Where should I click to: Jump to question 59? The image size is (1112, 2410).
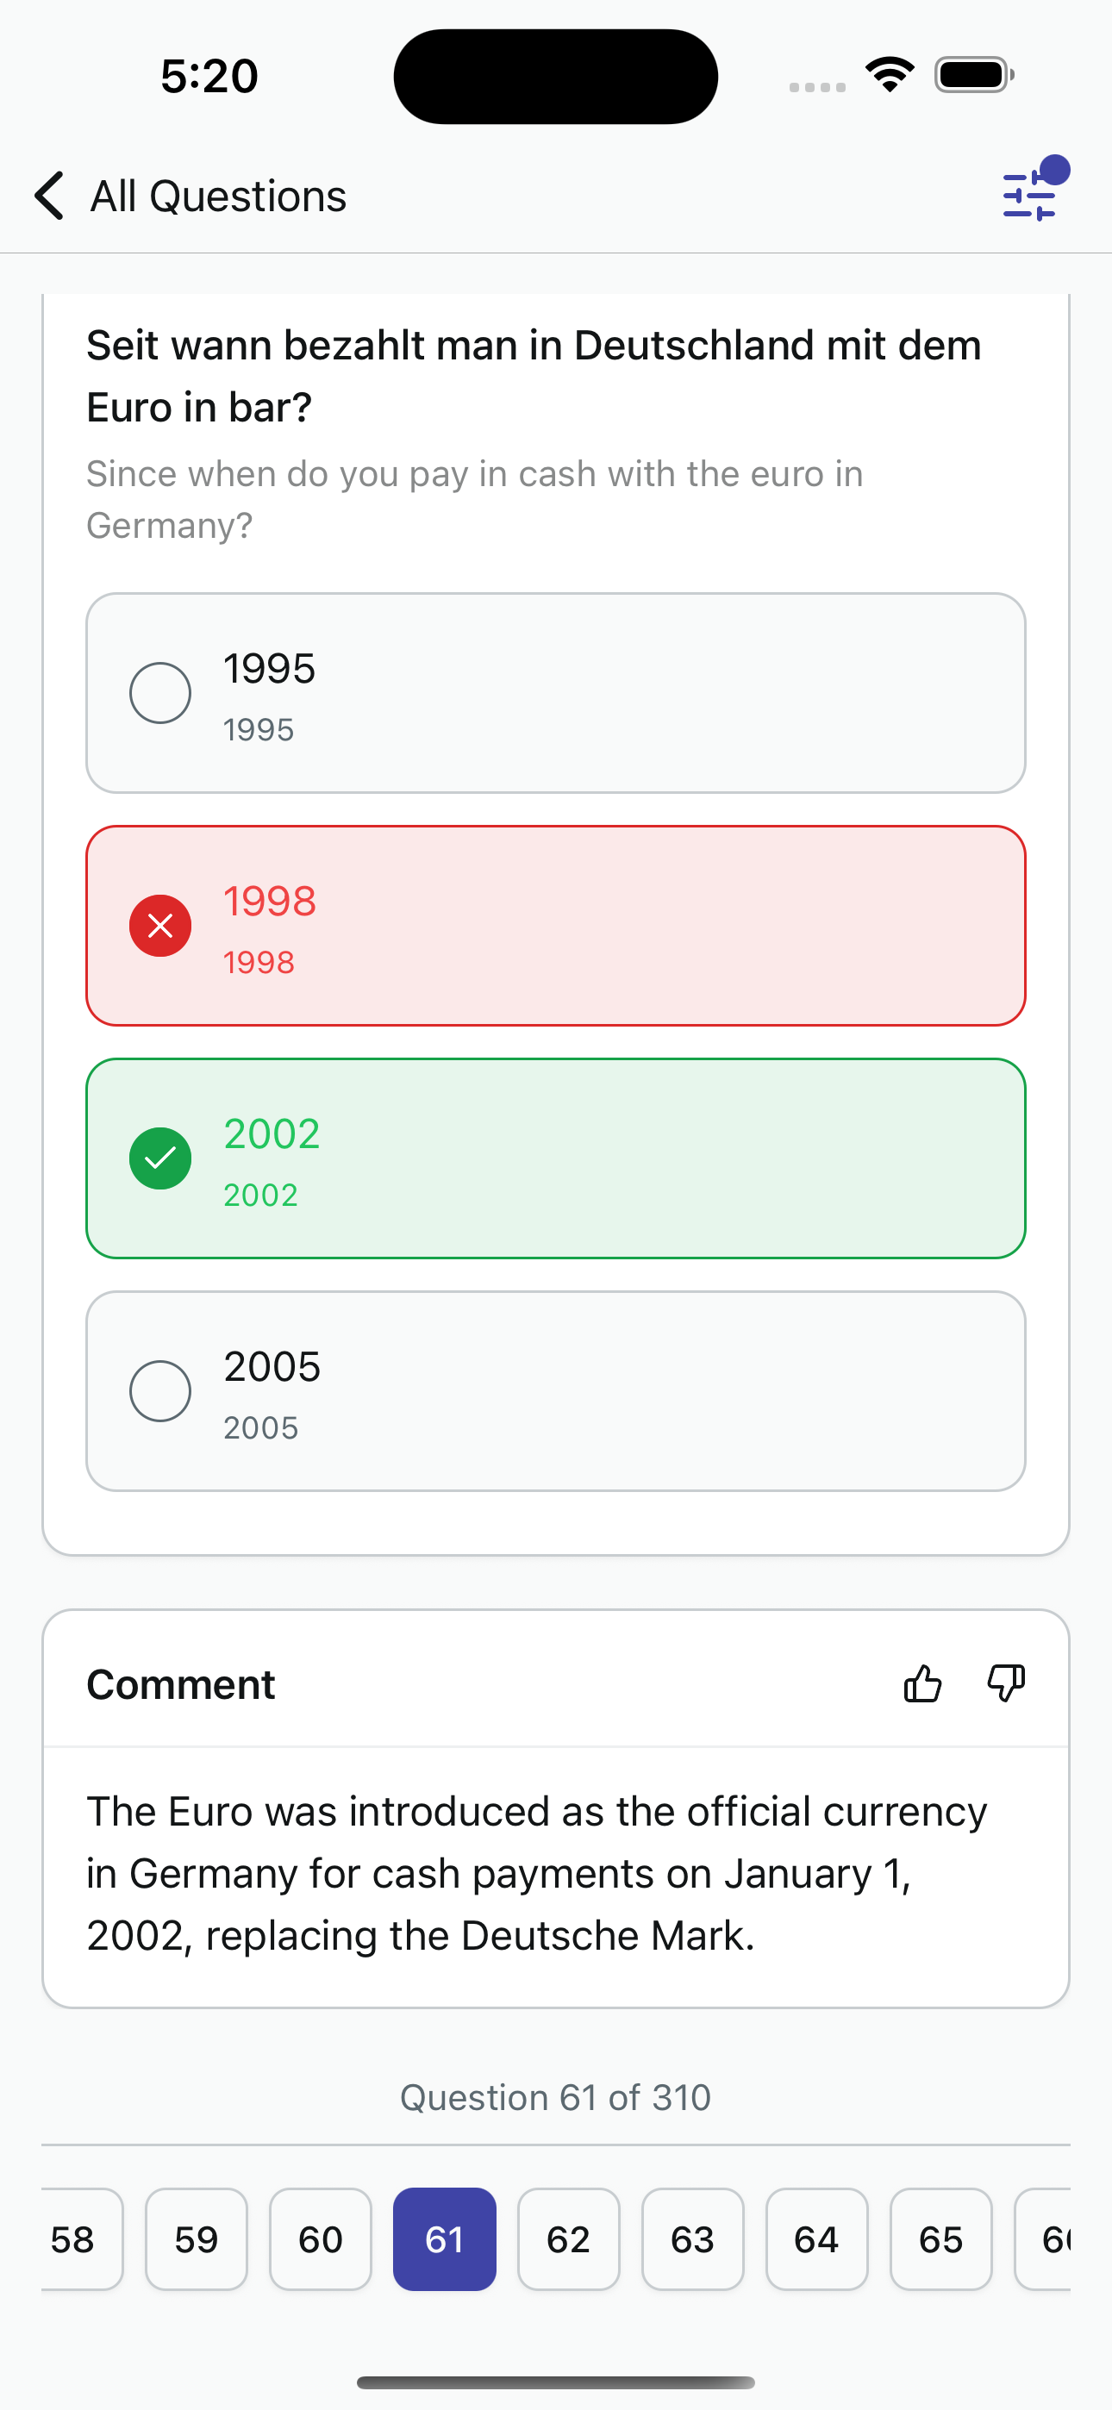[197, 2238]
